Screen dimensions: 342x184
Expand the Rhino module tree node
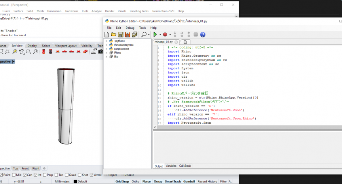[x=106, y=53]
